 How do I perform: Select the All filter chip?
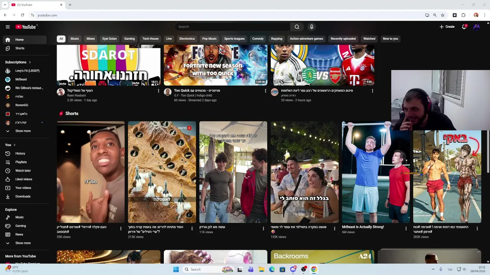coord(61,39)
